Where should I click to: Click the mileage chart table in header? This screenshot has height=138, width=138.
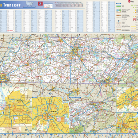69,5
